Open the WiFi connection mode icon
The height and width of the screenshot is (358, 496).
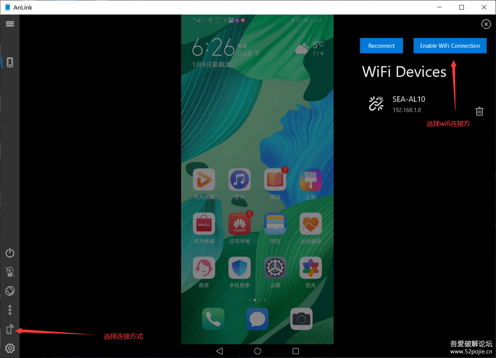(x=10, y=329)
